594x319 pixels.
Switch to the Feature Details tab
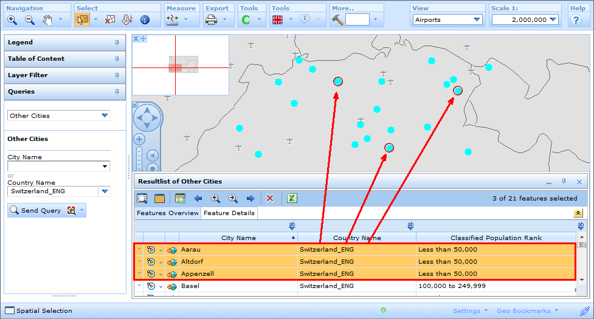(x=229, y=213)
